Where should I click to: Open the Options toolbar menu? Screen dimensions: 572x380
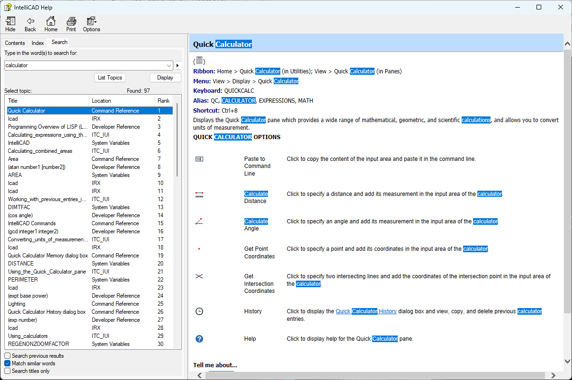[91, 24]
